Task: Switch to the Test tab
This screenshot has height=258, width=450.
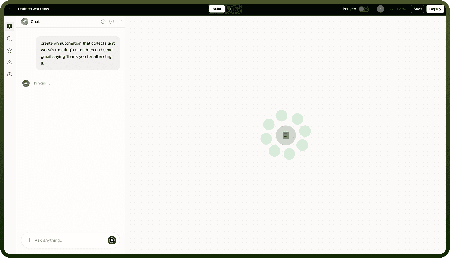Action: pos(233,9)
